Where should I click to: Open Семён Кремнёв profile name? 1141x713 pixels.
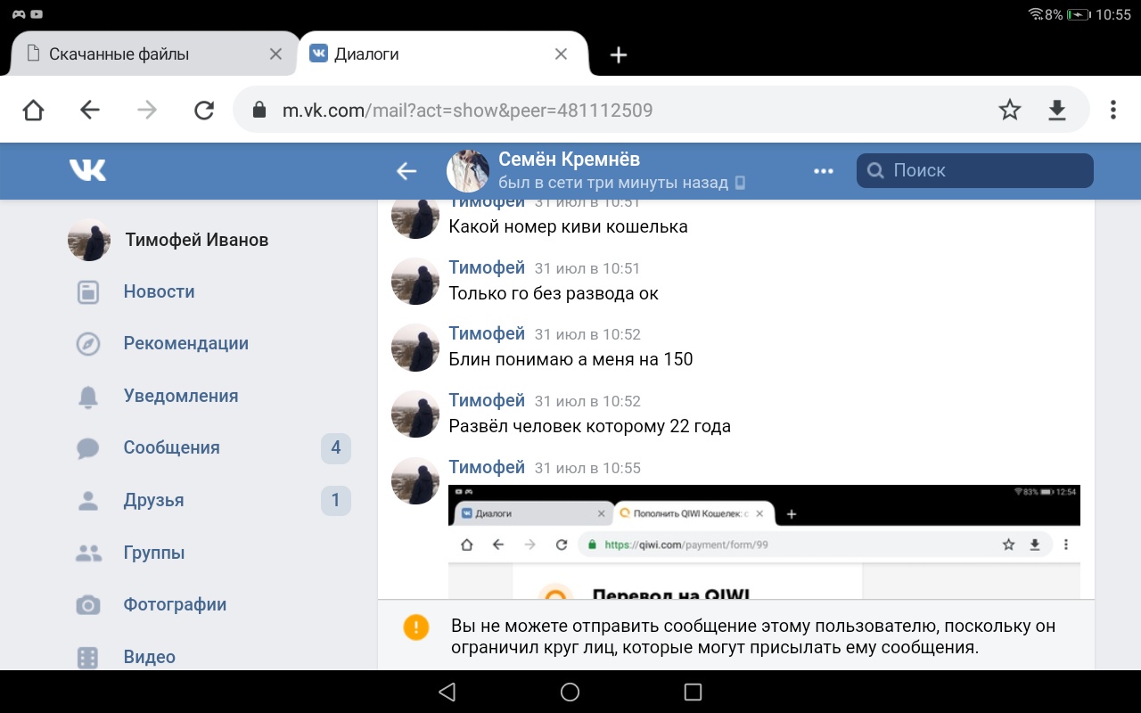[569, 160]
